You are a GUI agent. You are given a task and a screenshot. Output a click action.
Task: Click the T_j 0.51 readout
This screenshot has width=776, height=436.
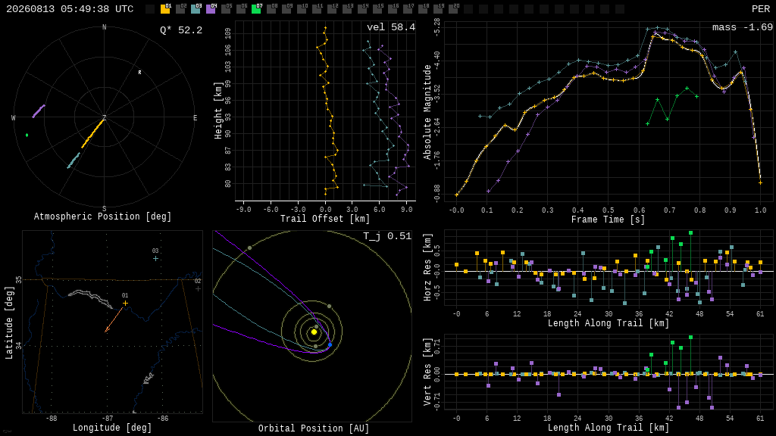click(x=387, y=236)
